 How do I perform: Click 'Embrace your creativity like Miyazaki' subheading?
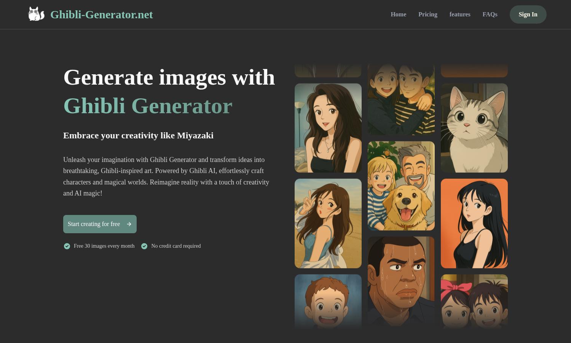[138, 136]
